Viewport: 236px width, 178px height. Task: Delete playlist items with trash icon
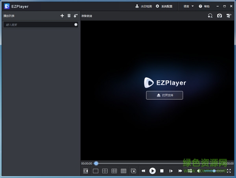click(69, 15)
